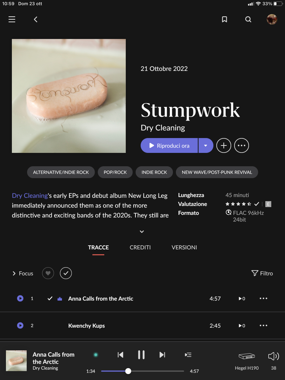Open the search magnifier icon
The width and height of the screenshot is (285, 380).
pyautogui.click(x=248, y=19)
